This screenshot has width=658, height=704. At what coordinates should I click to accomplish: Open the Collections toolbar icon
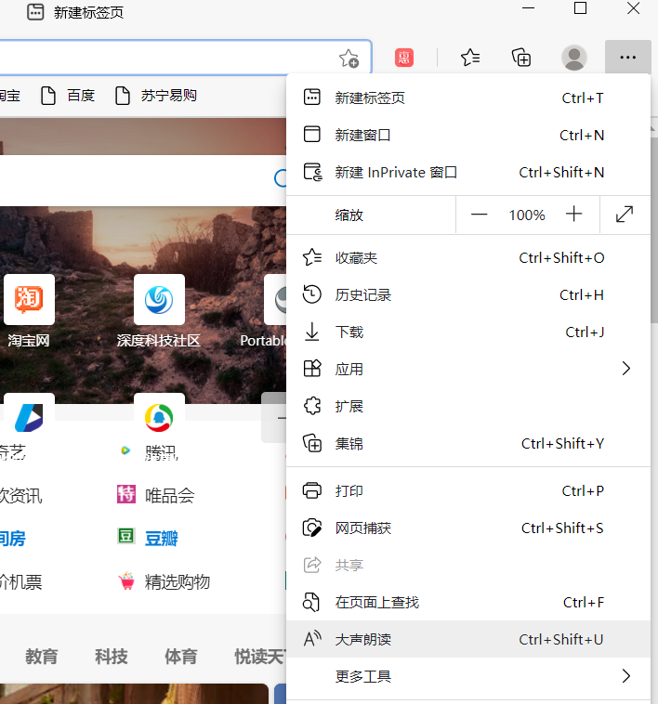coord(521,58)
